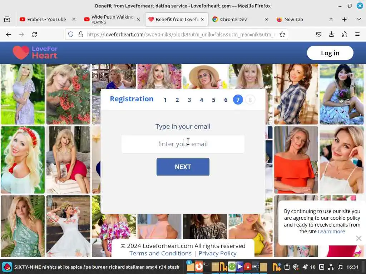Open the clipboard tray icon
This screenshot has height=274, width=366.
[287, 267]
